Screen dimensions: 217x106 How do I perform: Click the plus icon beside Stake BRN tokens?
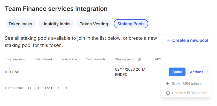168,84
